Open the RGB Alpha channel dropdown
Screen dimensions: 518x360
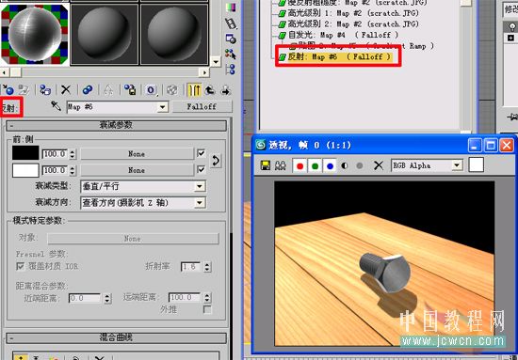click(457, 165)
